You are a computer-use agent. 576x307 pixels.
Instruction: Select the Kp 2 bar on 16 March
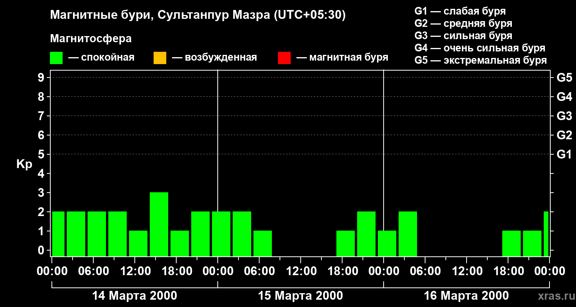(x=408, y=234)
